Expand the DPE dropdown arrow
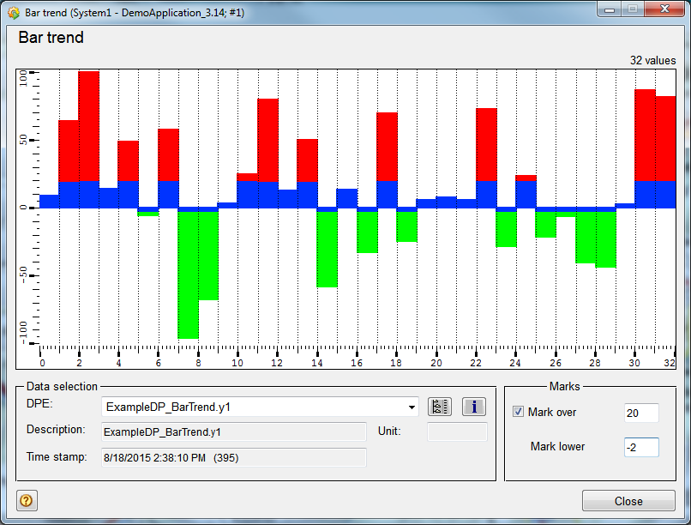Viewport: 691px width, 525px height. coord(412,407)
